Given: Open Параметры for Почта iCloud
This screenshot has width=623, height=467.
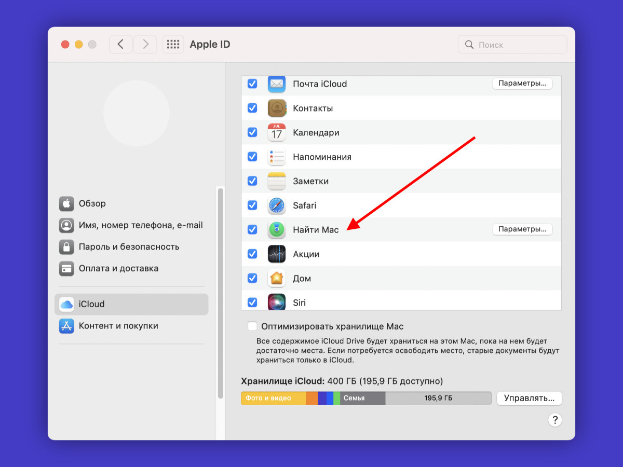Looking at the screenshot, I should click(522, 84).
